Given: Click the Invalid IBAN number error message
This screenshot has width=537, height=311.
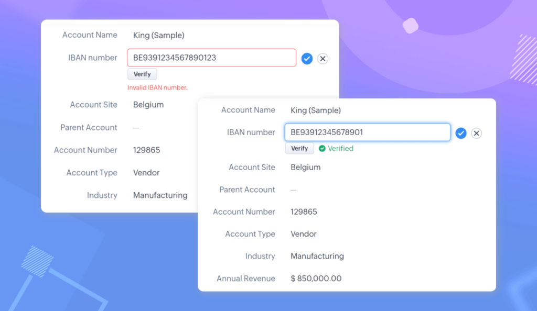Looking at the screenshot, I should tap(157, 87).
